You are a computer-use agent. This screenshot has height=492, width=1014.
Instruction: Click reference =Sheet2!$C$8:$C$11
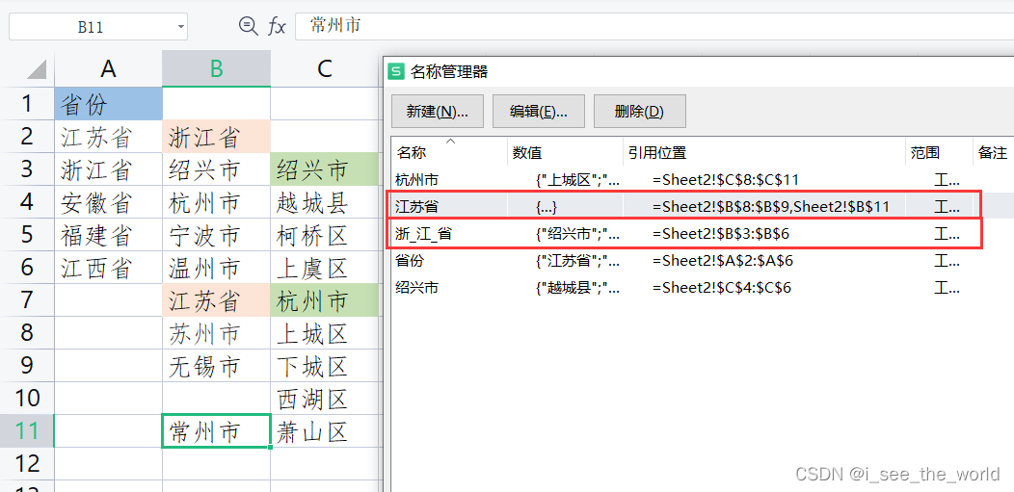(x=726, y=180)
